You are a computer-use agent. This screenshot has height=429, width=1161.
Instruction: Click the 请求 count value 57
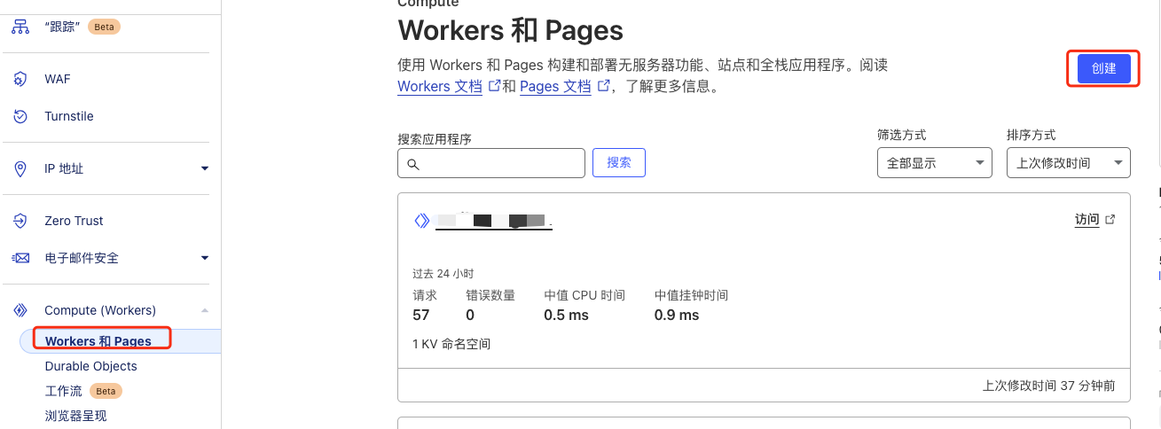(421, 315)
